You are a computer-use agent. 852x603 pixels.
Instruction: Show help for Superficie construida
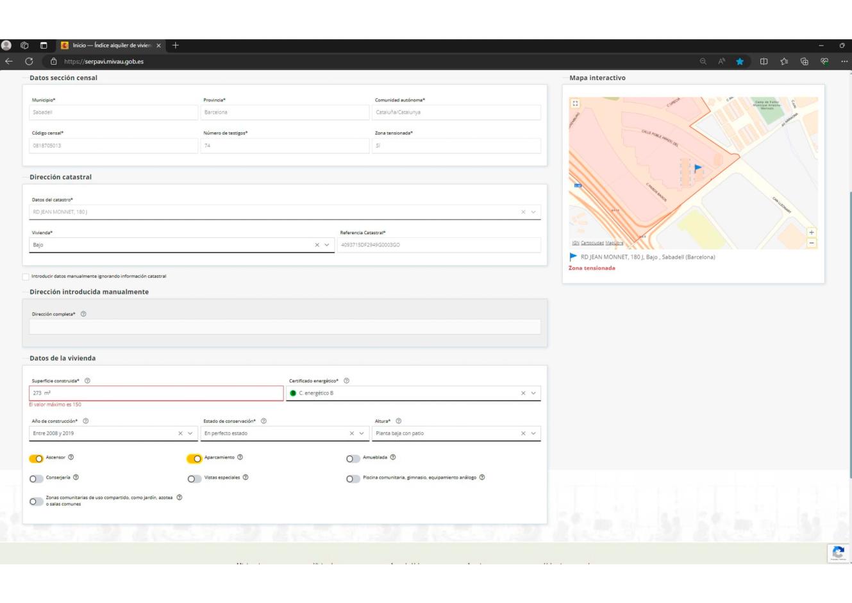pyautogui.click(x=87, y=381)
